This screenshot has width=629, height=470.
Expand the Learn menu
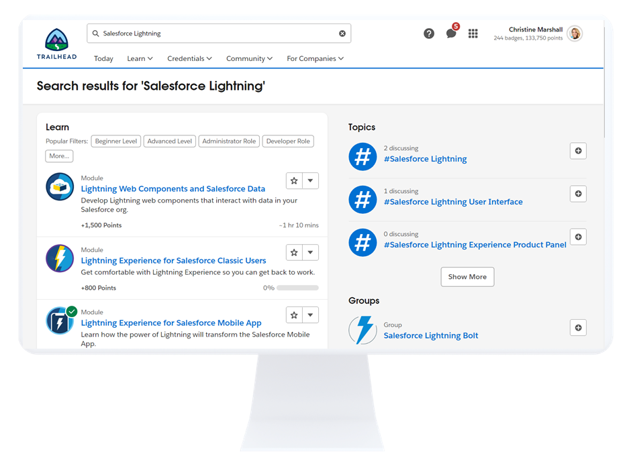[x=140, y=58]
